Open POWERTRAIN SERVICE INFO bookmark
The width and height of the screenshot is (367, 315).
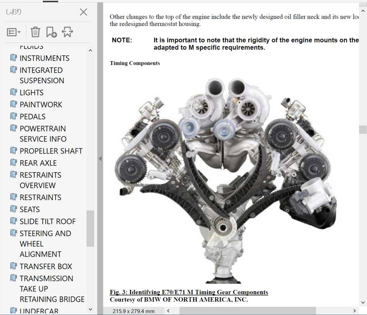tap(43, 134)
